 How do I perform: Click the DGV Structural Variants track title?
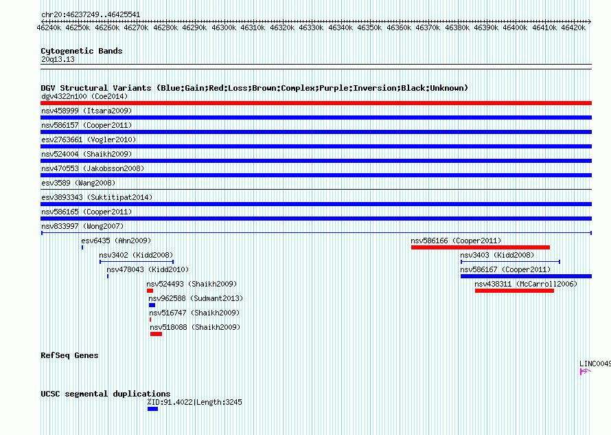[255, 88]
